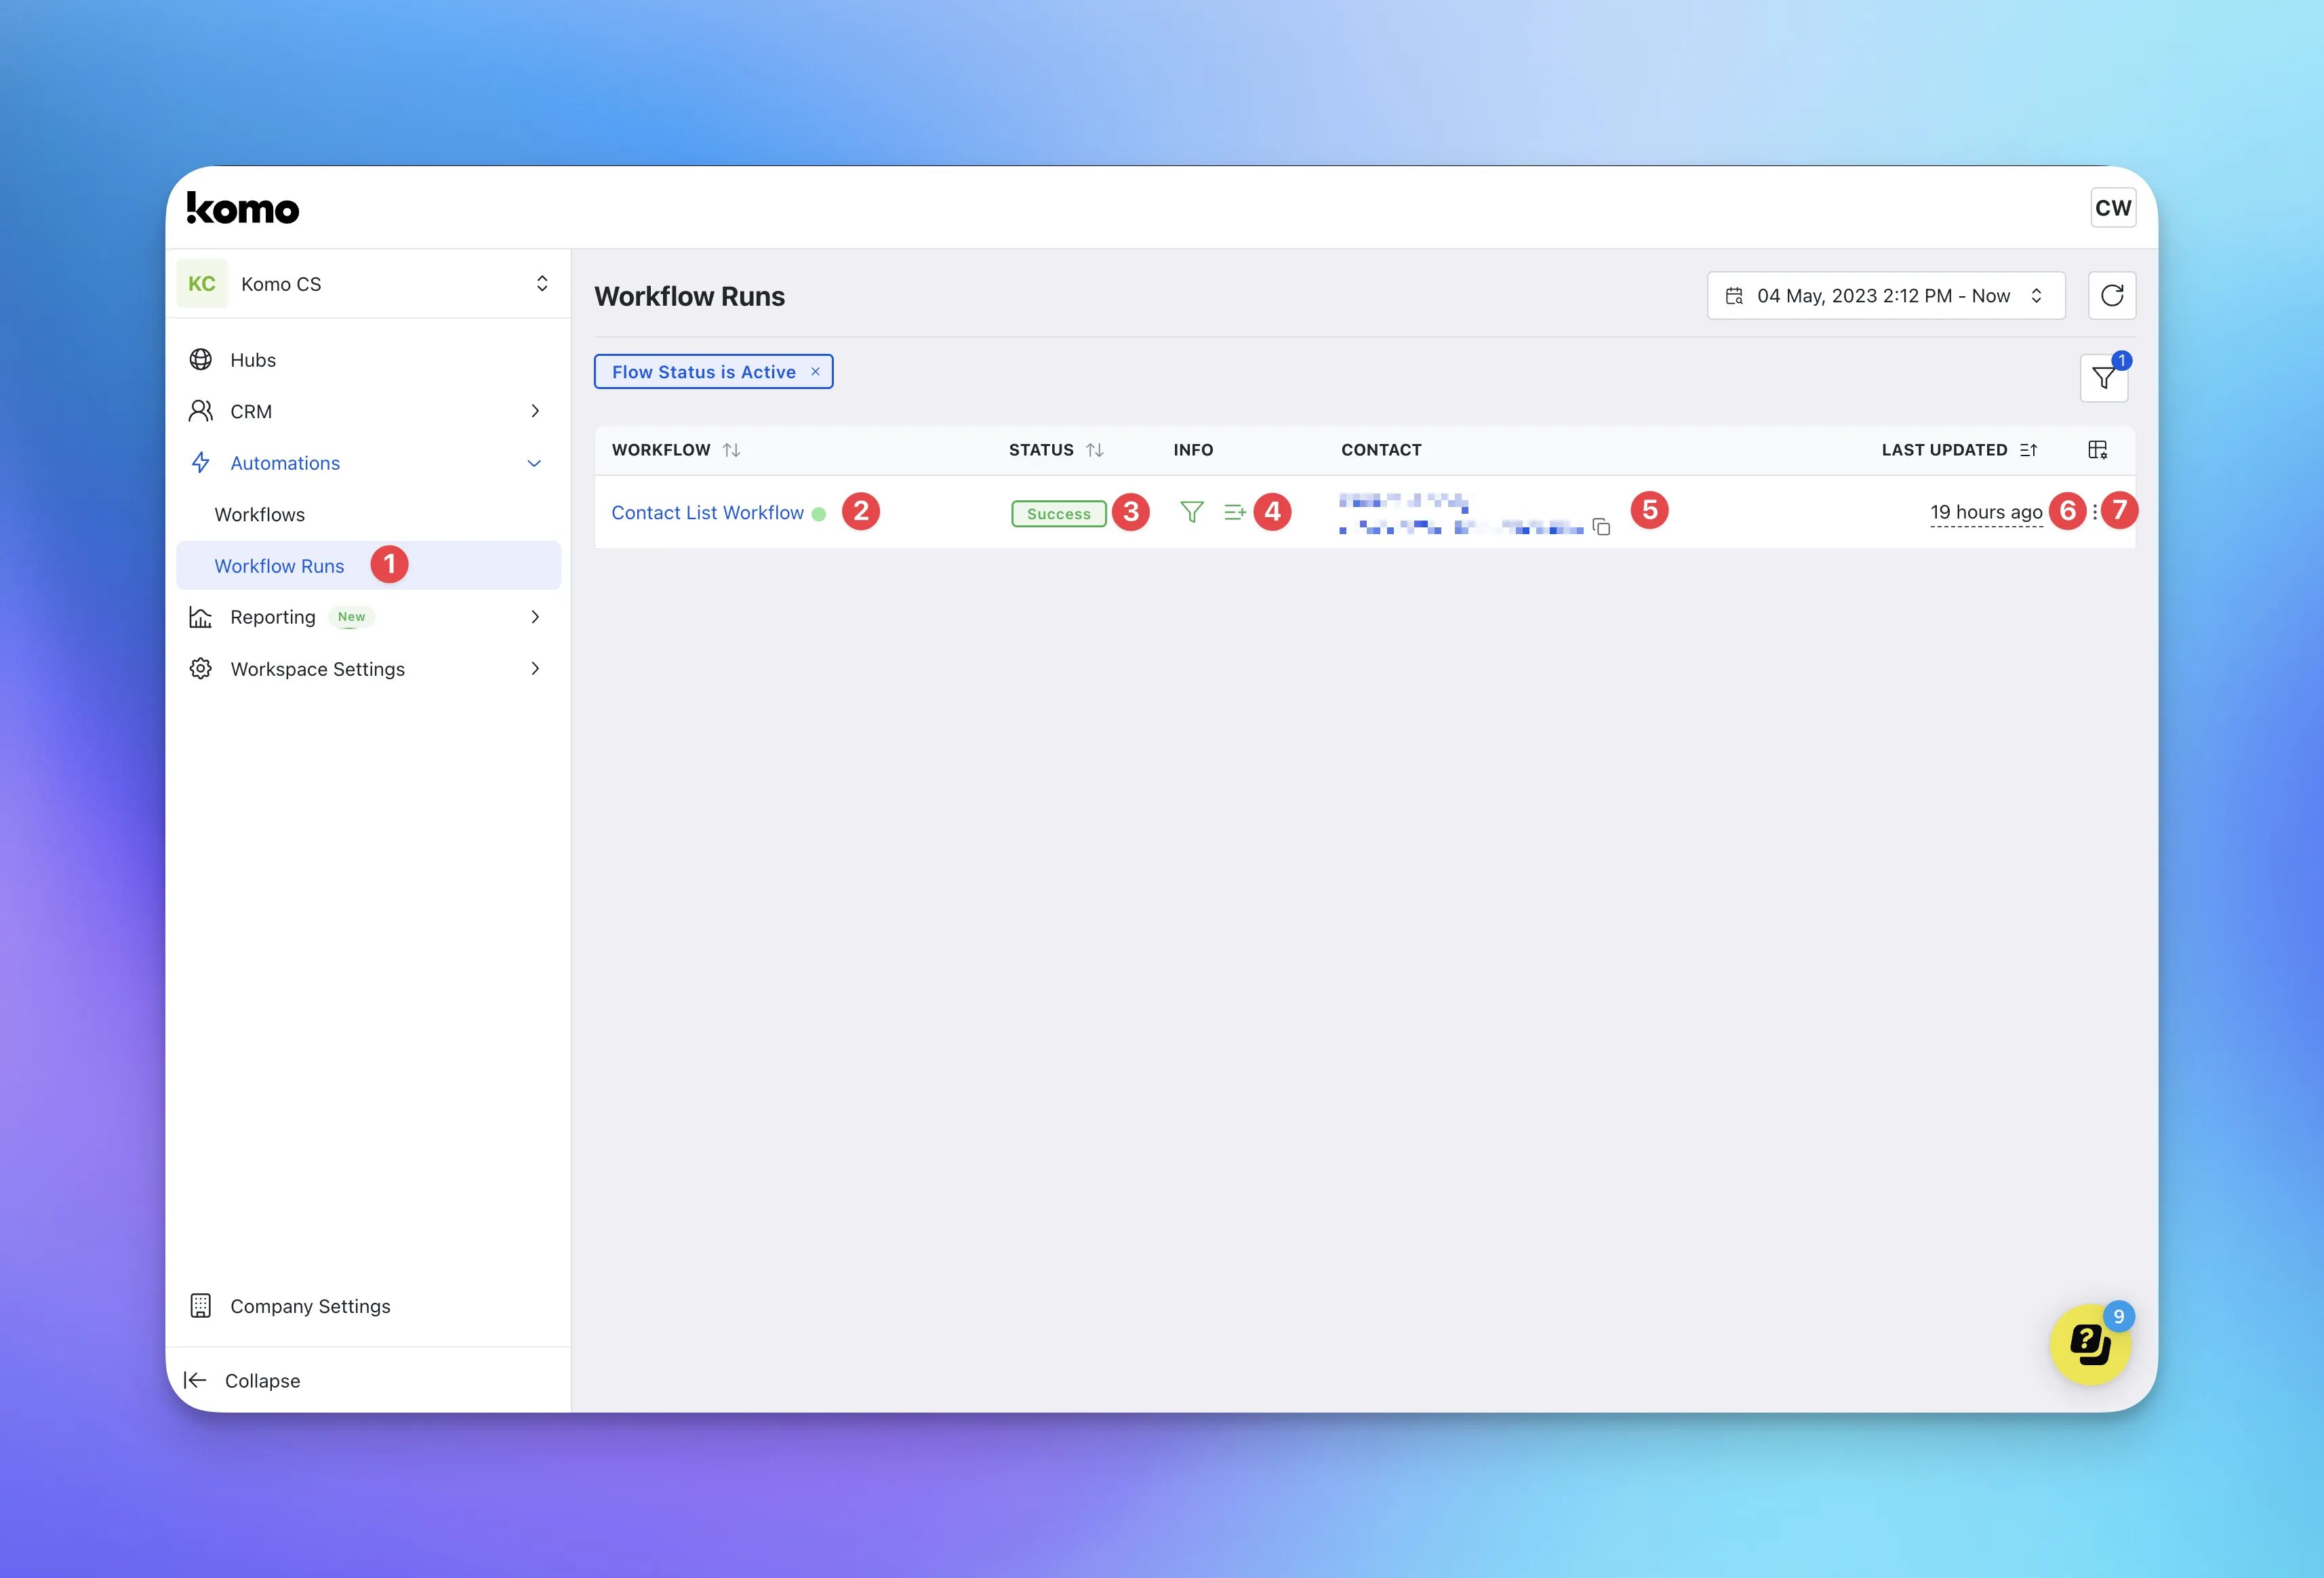Click the Workflow Runs page heading
The width and height of the screenshot is (2324, 1578).
(689, 296)
